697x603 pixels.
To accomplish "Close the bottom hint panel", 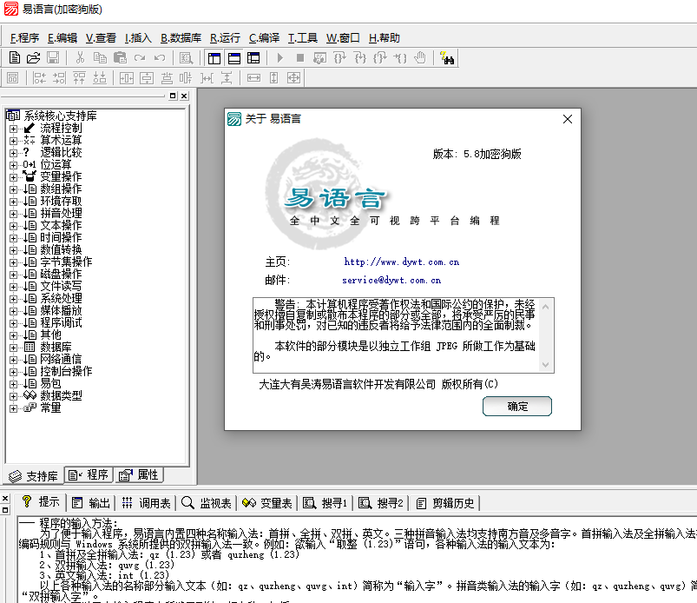I will click(x=5, y=499).
